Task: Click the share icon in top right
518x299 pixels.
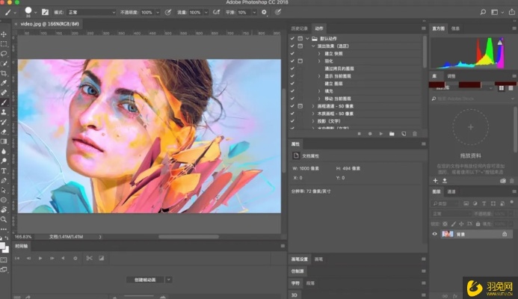Action: [512, 12]
